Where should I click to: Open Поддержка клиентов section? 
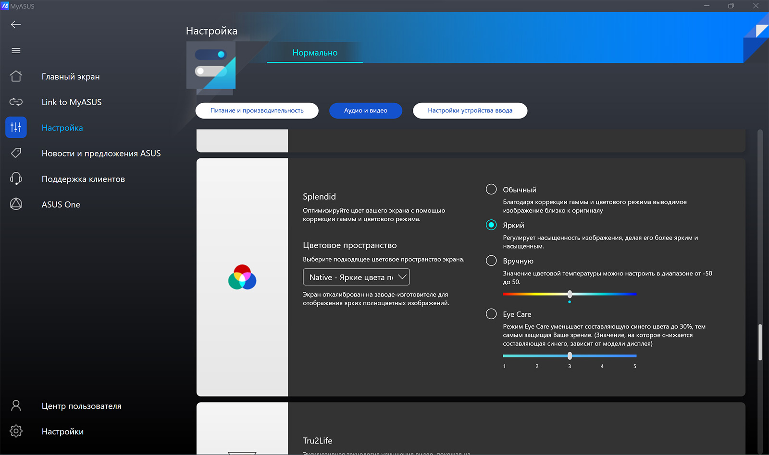tap(83, 179)
